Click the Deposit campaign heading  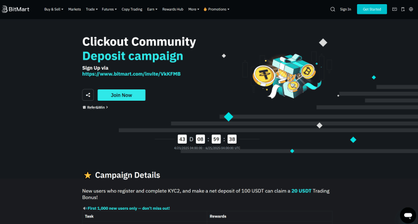click(133, 56)
